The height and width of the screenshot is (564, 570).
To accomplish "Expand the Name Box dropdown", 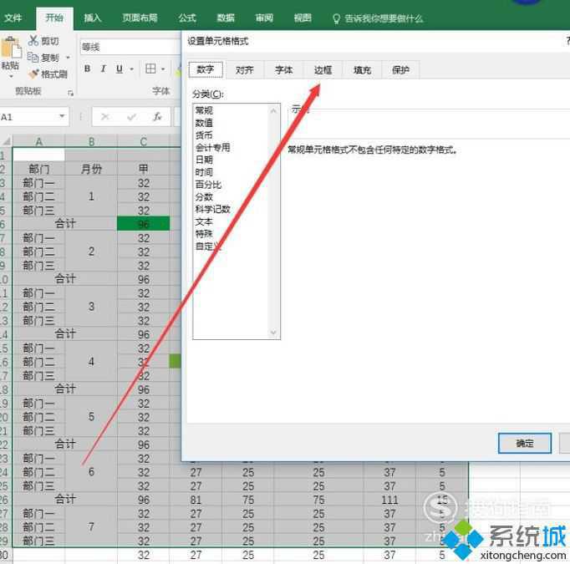I will [62, 116].
